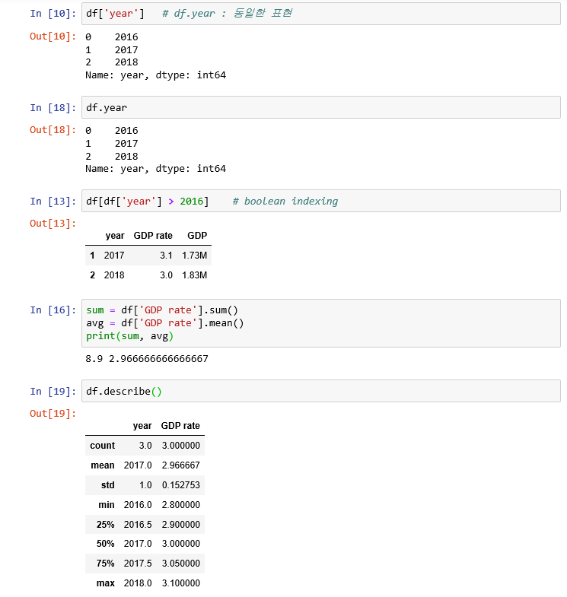Click the In [10] prompt label
Image resolution: width=567 pixels, height=597 pixels.
(53, 14)
